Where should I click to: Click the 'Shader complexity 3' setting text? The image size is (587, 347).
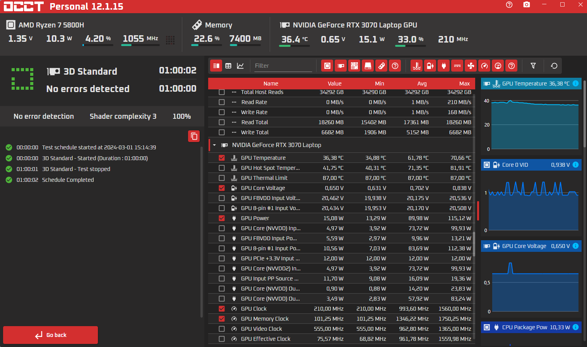pos(123,116)
